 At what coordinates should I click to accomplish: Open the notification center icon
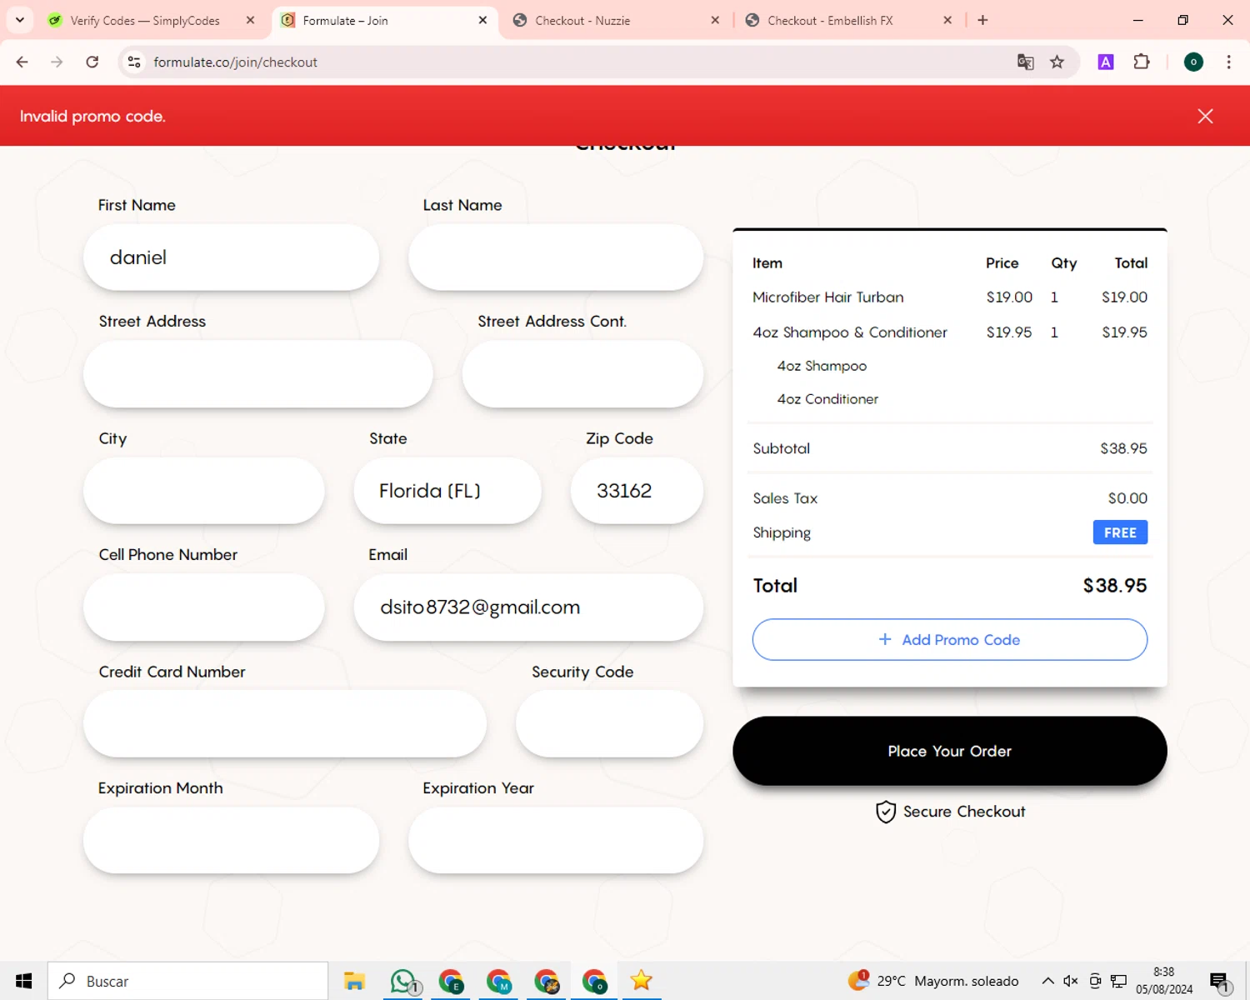click(1220, 982)
